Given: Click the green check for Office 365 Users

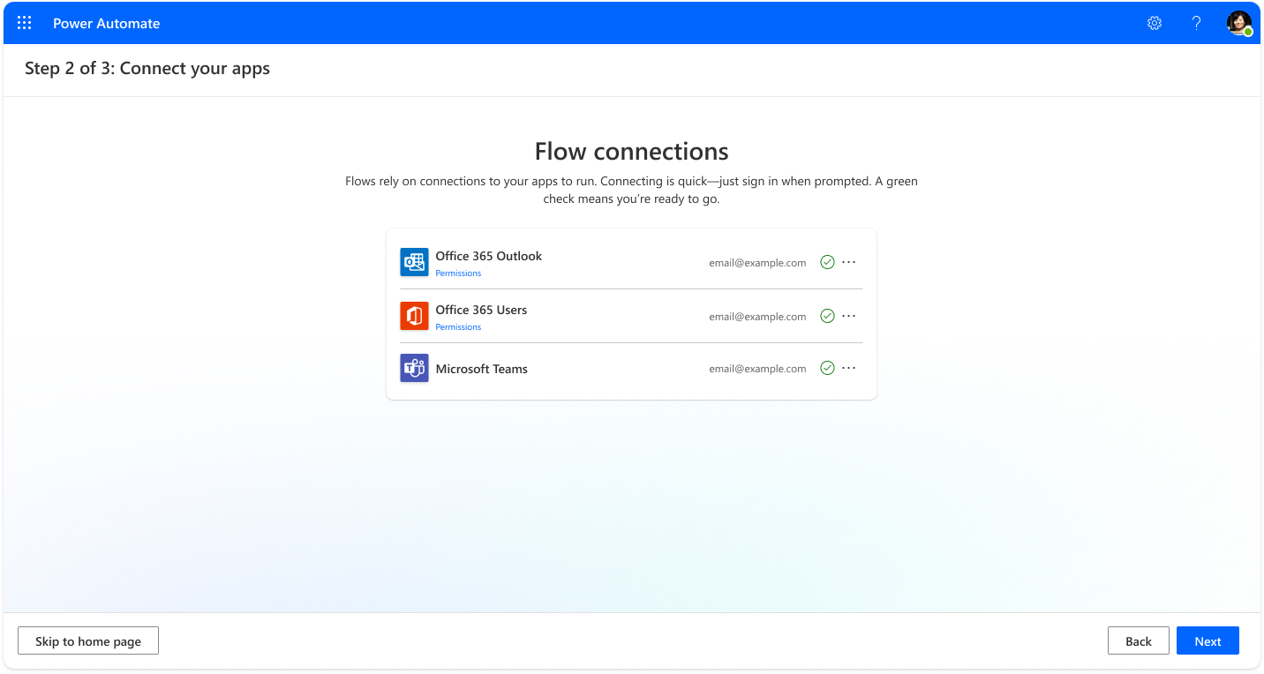Looking at the screenshot, I should pos(827,316).
